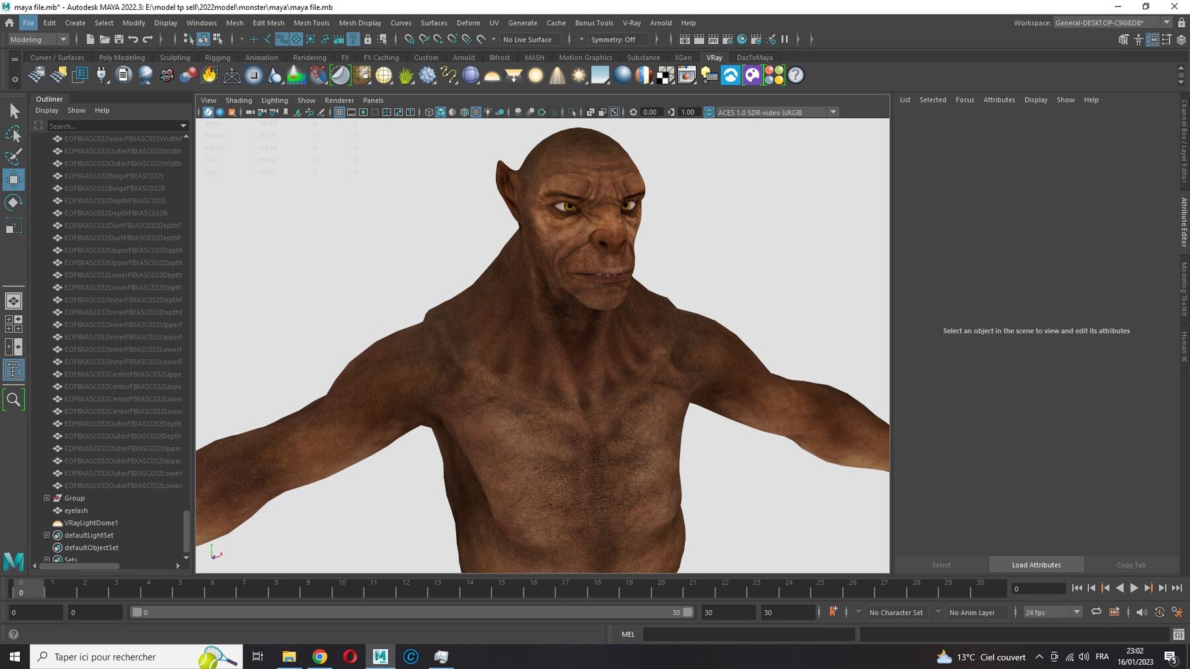Select the Paint selection tool
The width and height of the screenshot is (1190, 669).
[13, 157]
